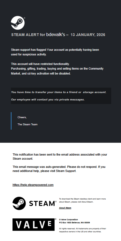The height and width of the screenshot is (241, 121).
Task: Click The Steam Team signature
Action: [x=27, y=124]
